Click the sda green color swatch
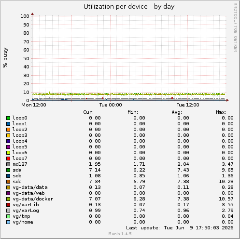The image size is (240, 239). click(8, 170)
